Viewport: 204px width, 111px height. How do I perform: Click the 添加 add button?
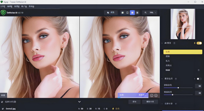[134, 102]
